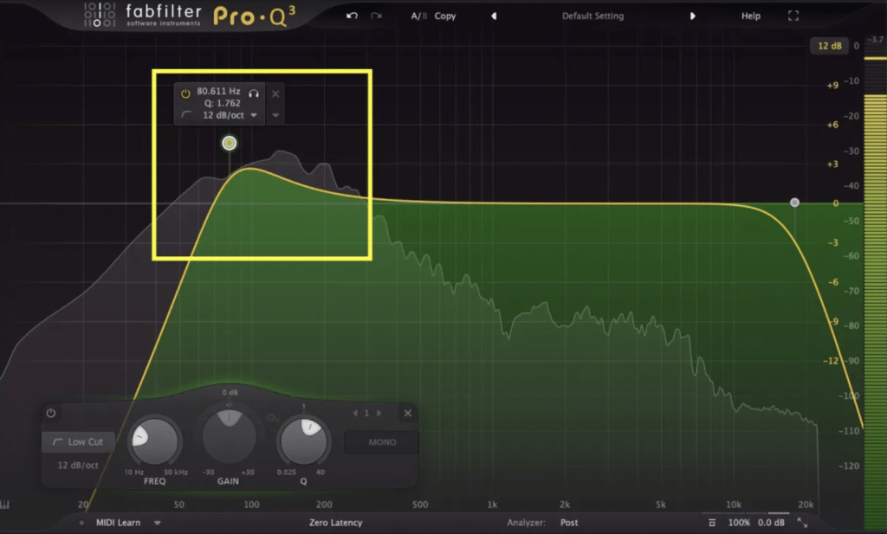Open the Default Setting preset menu
This screenshot has height=534, width=887.
click(592, 15)
